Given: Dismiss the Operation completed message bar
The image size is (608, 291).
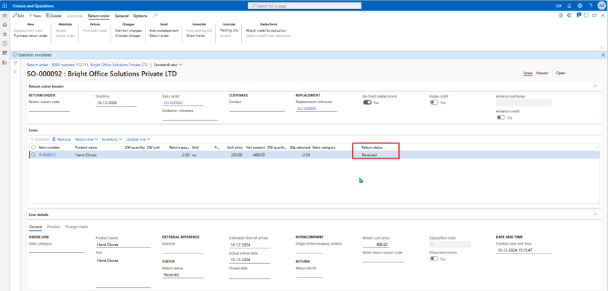Looking at the screenshot, I should click(603, 55).
